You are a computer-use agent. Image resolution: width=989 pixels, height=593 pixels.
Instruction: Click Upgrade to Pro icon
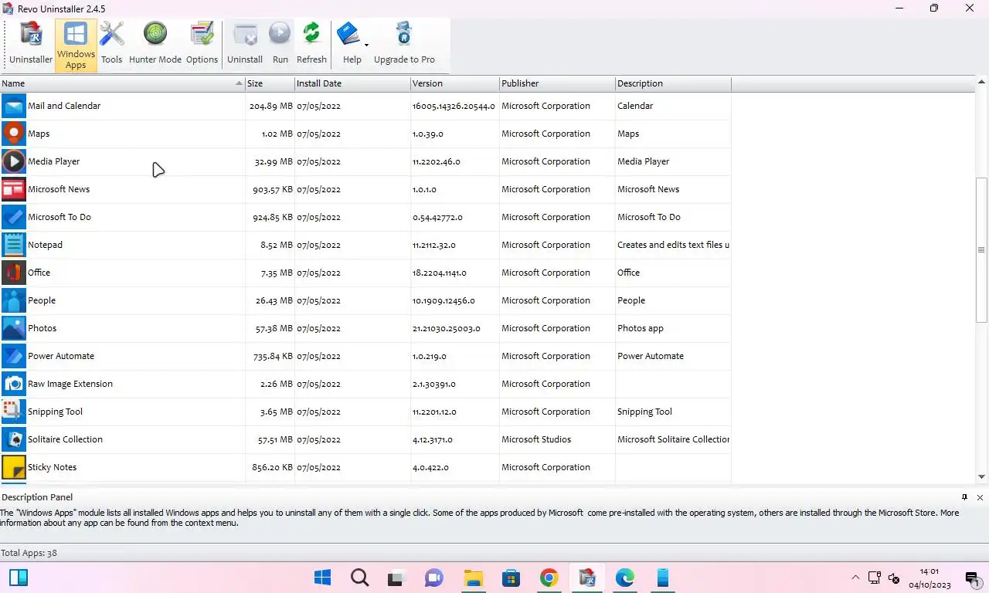click(x=404, y=45)
